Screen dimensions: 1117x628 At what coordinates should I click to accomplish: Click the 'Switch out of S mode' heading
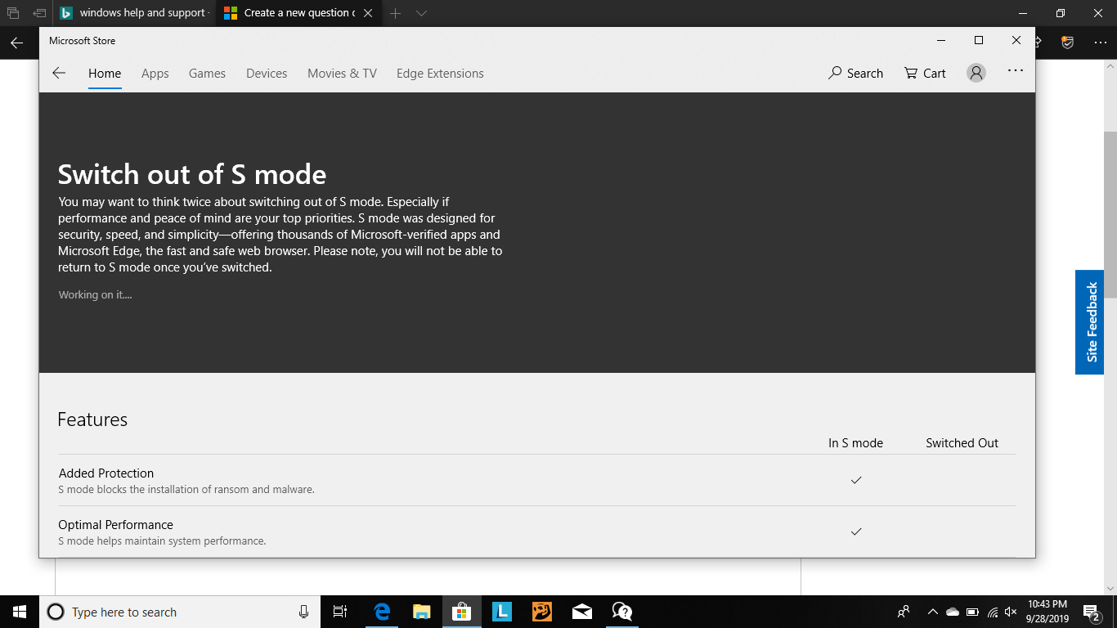(x=192, y=174)
